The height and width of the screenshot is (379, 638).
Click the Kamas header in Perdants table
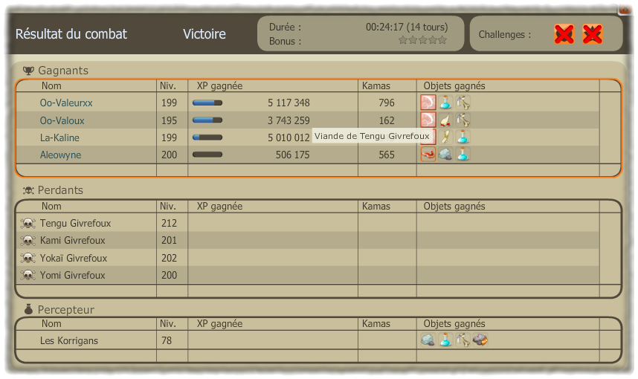(x=376, y=206)
